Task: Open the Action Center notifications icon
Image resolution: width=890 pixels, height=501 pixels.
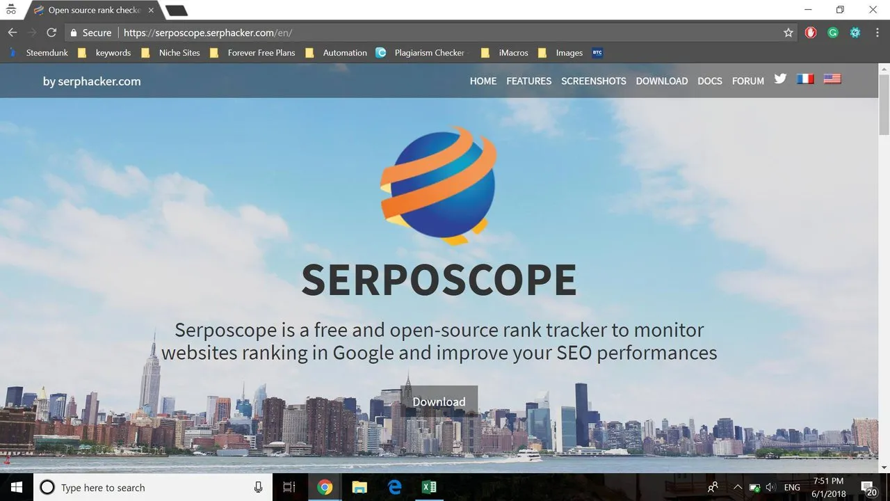Action: 869,487
